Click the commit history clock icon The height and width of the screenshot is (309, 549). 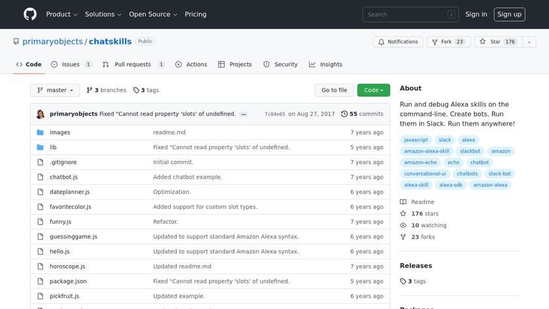pos(344,114)
